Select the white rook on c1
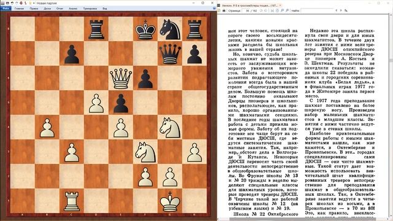 pyautogui.click(x=72, y=201)
